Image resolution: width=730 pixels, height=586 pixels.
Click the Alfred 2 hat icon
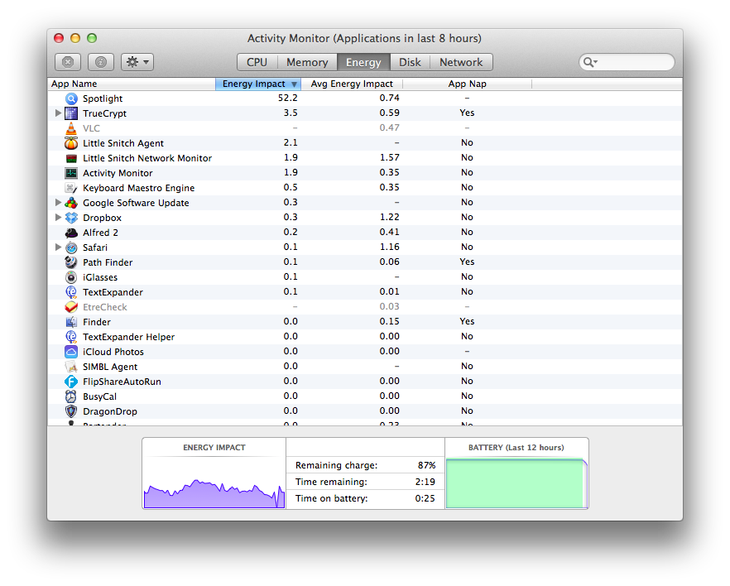(x=71, y=233)
